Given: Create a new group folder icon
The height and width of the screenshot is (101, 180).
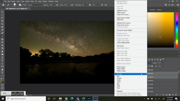Looking at the screenshot, I should tap(170, 95).
